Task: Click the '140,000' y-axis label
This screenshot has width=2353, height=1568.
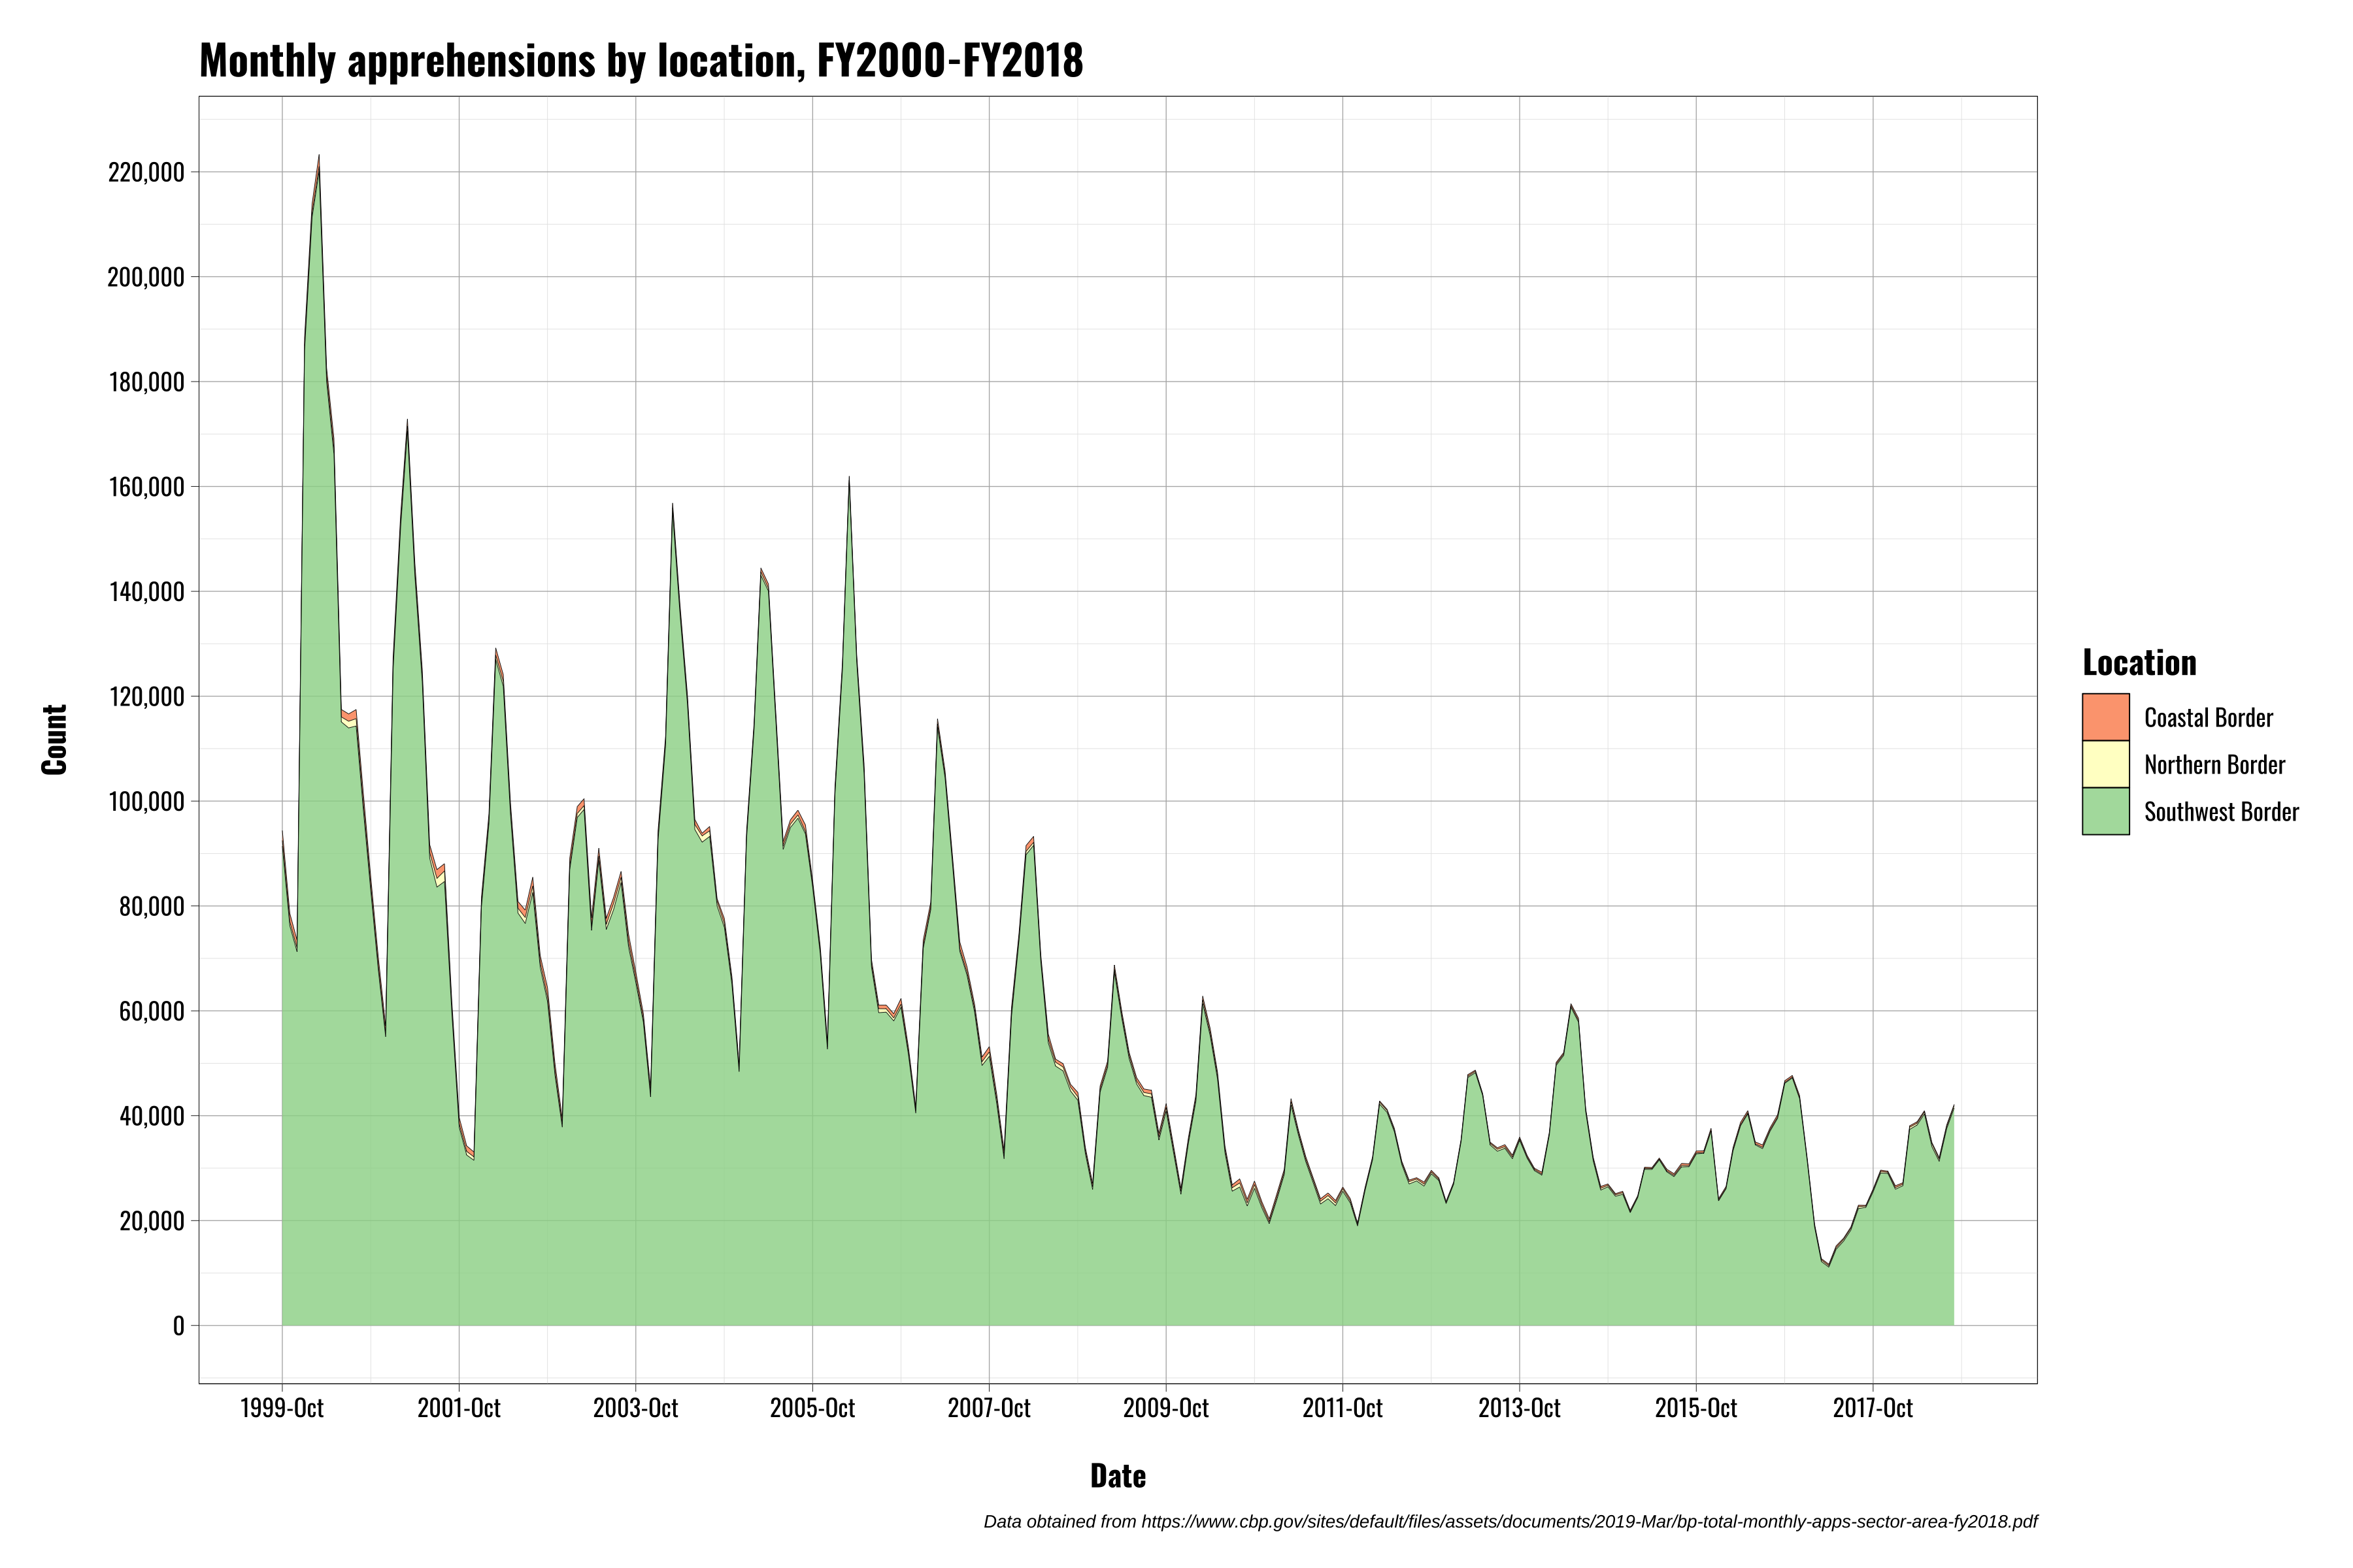Action: pos(146,592)
